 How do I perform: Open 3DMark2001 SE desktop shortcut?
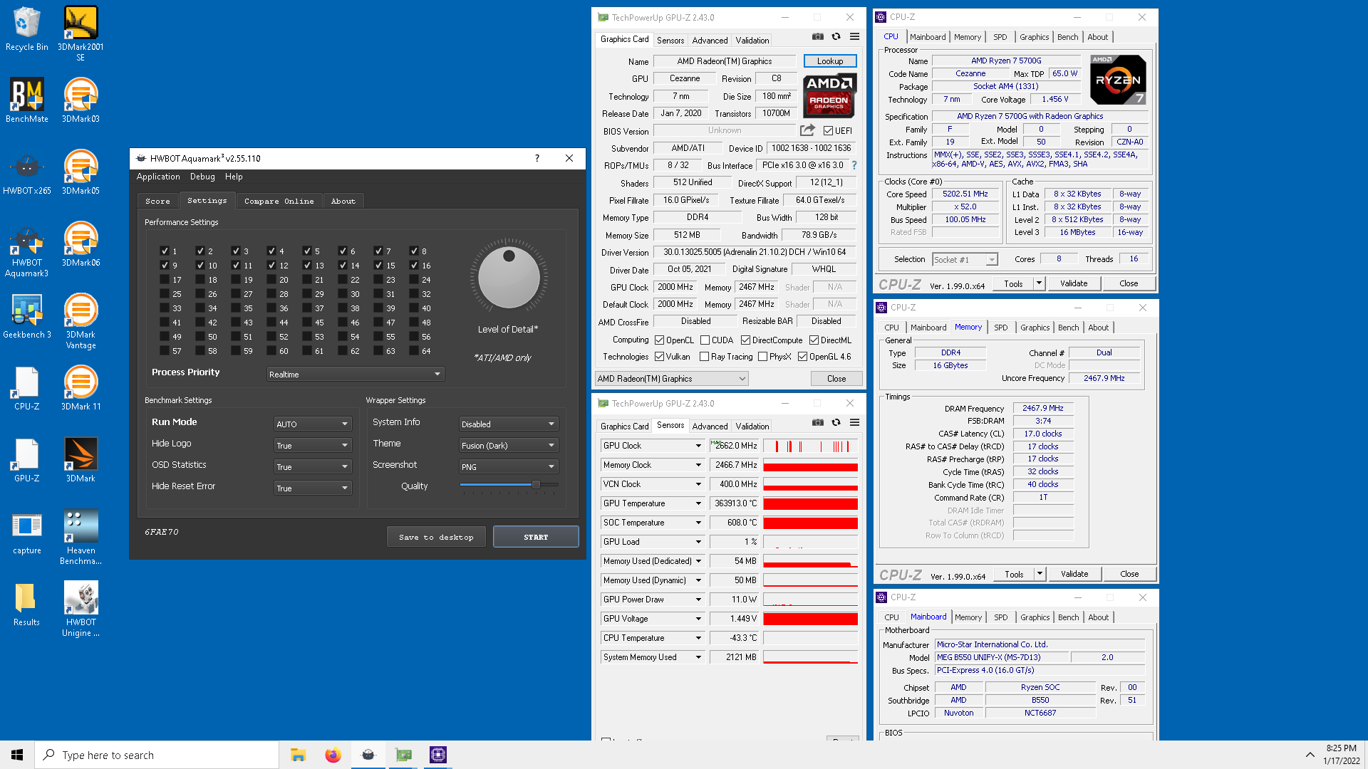(x=81, y=33)
